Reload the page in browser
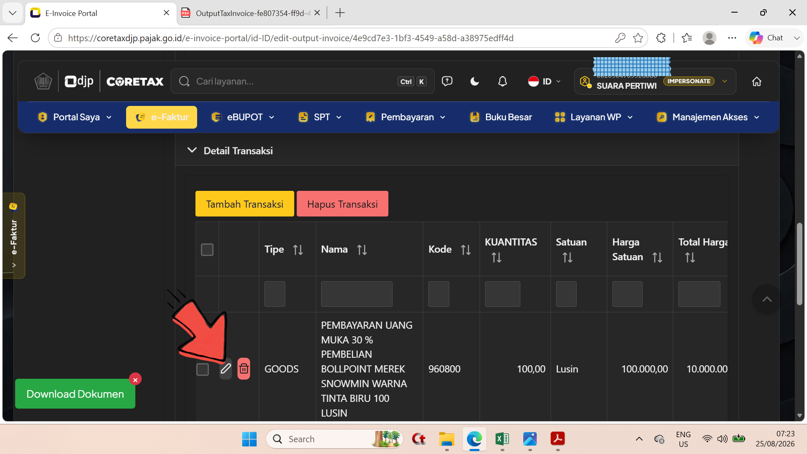807x454 pixels. 35,38
